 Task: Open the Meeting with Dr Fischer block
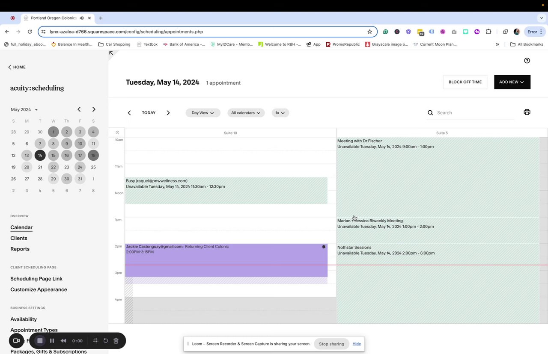[438, 177]
